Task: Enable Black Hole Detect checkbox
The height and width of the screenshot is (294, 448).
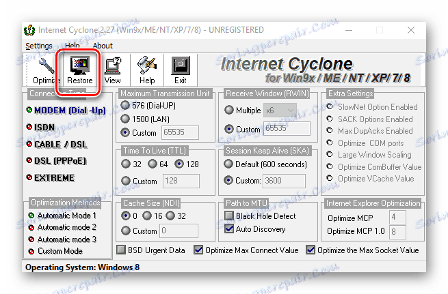Action: [x=229, y=216]
